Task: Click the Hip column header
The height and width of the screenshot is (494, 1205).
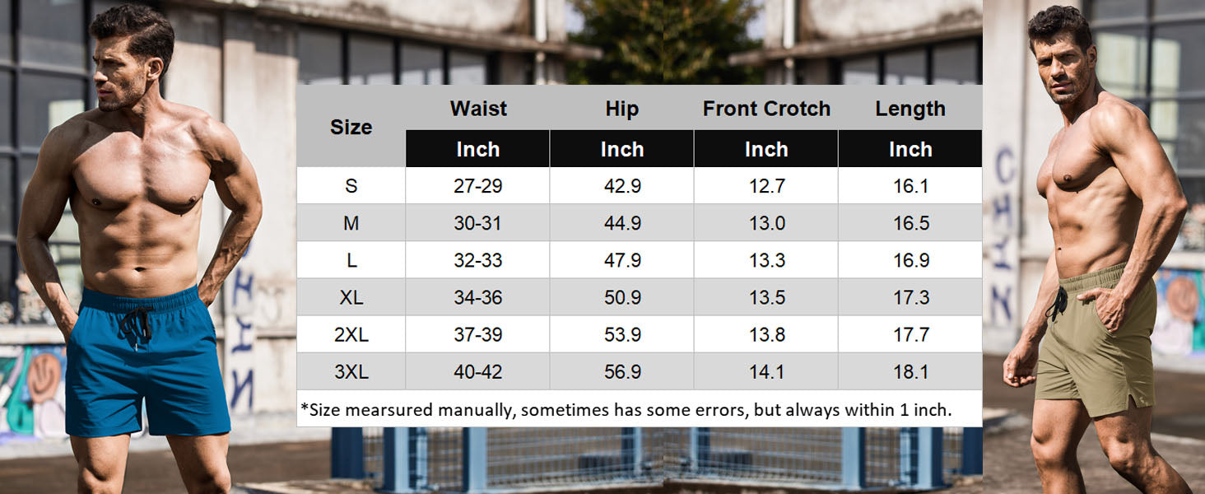Action: [622, 109]
